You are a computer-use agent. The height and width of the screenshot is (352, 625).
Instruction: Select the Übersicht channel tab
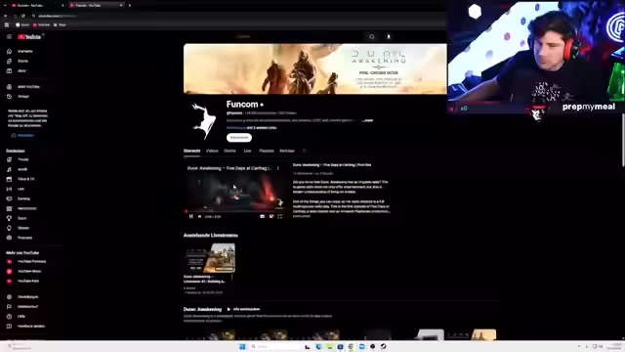pyautogui.click(x=191, y=151)
